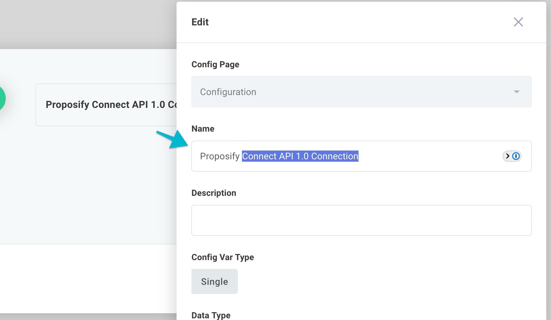Open the Config Page dropdown showing Configuration
Screen dimensions: 551x320
[361, 92]
